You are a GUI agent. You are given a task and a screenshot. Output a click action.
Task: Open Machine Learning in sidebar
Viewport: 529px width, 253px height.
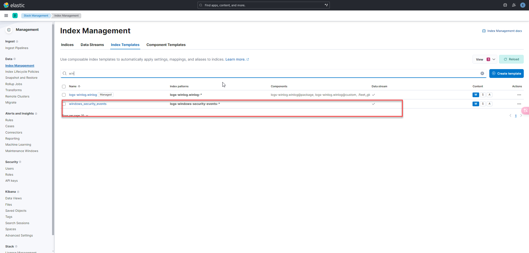[x=18, y=145]
